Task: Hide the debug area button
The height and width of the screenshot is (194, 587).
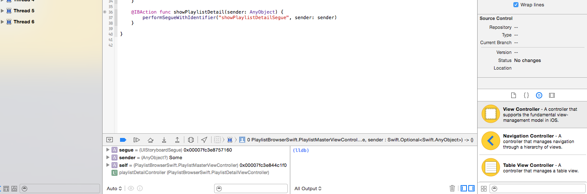Action: [x=109, y=140]
